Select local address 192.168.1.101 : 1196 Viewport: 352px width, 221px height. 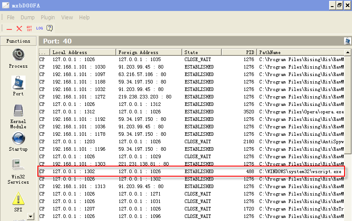pos(79,149)
